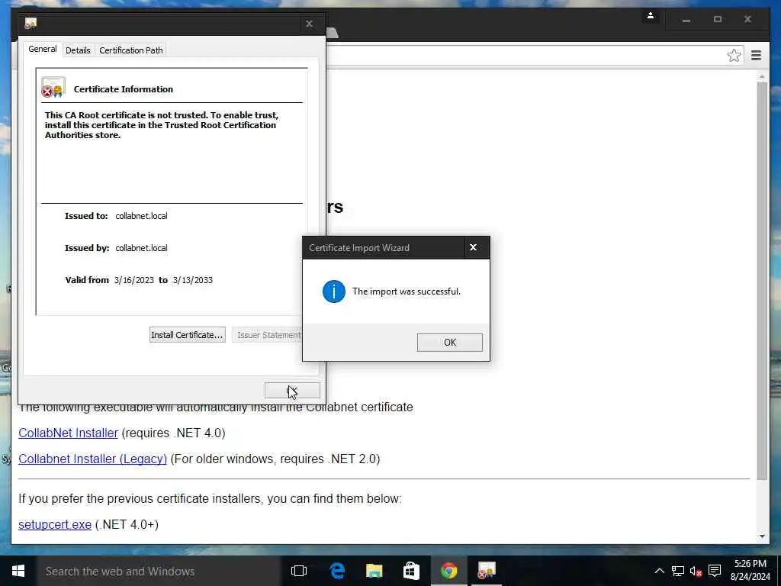Click the Certificate window title bar icon
This screenshot has height=586, width=781.
coord(31,24)
